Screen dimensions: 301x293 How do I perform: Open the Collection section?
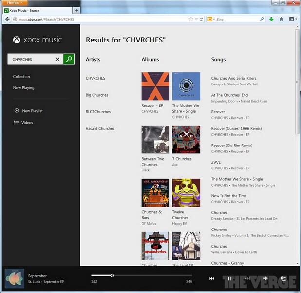click(21, 77)
